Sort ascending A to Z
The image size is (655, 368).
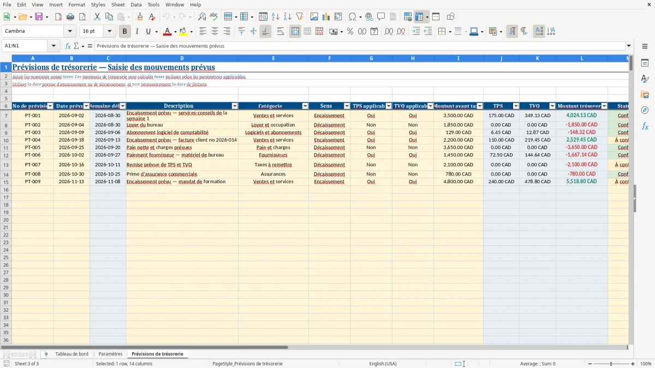pyautogui.click(x=276, y=17)
